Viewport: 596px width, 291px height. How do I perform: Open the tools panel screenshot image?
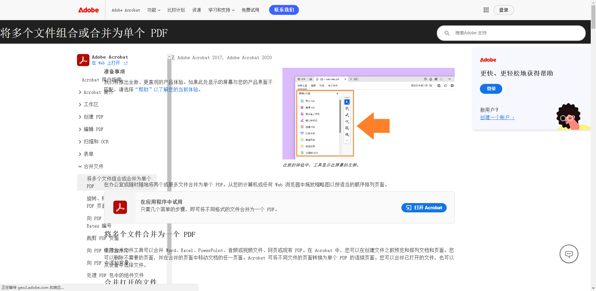[368, 114]
